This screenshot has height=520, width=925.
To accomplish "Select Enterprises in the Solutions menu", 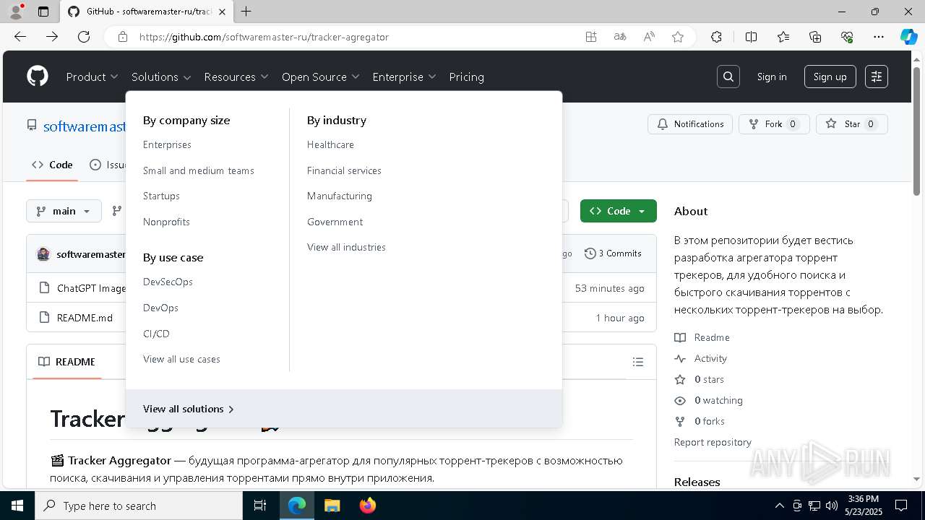I will [167, 144].
